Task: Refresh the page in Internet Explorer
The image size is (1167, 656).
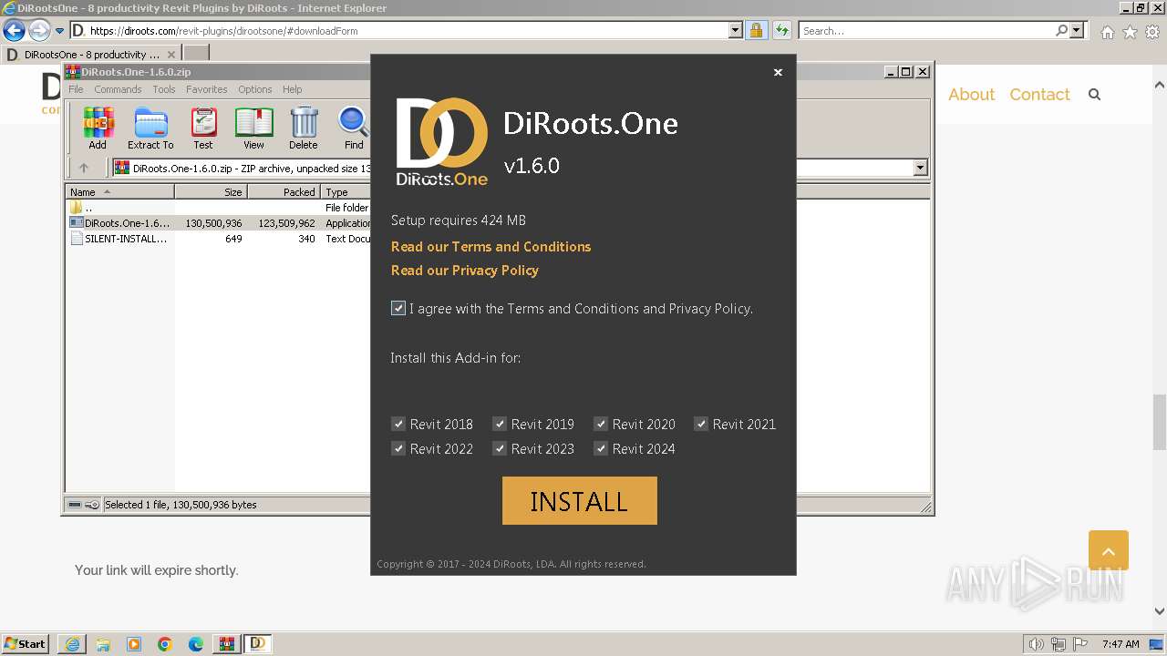Action: (x=781, y=31)
